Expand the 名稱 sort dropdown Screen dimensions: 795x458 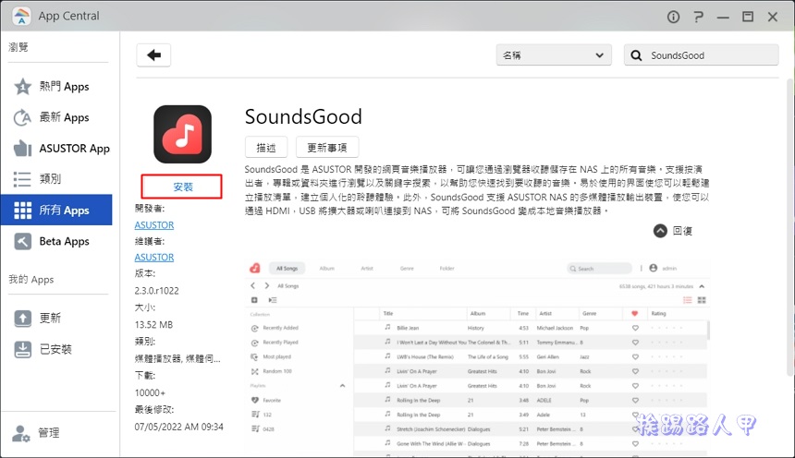pyautogui.click(x=554, y=55)
